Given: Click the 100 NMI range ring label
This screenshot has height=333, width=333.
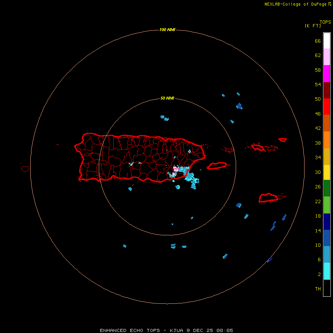Looking at the screenshot, I should 167,30.
